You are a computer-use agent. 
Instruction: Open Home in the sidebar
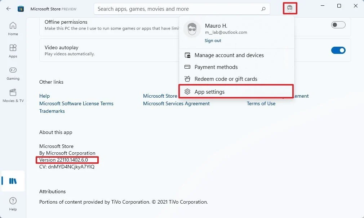(x=13, y=29)
